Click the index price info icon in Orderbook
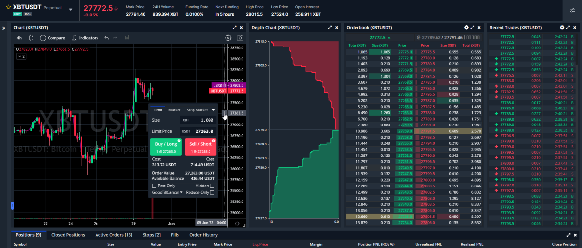This screenshot has height=248, width=582. (x=419, y=37)
